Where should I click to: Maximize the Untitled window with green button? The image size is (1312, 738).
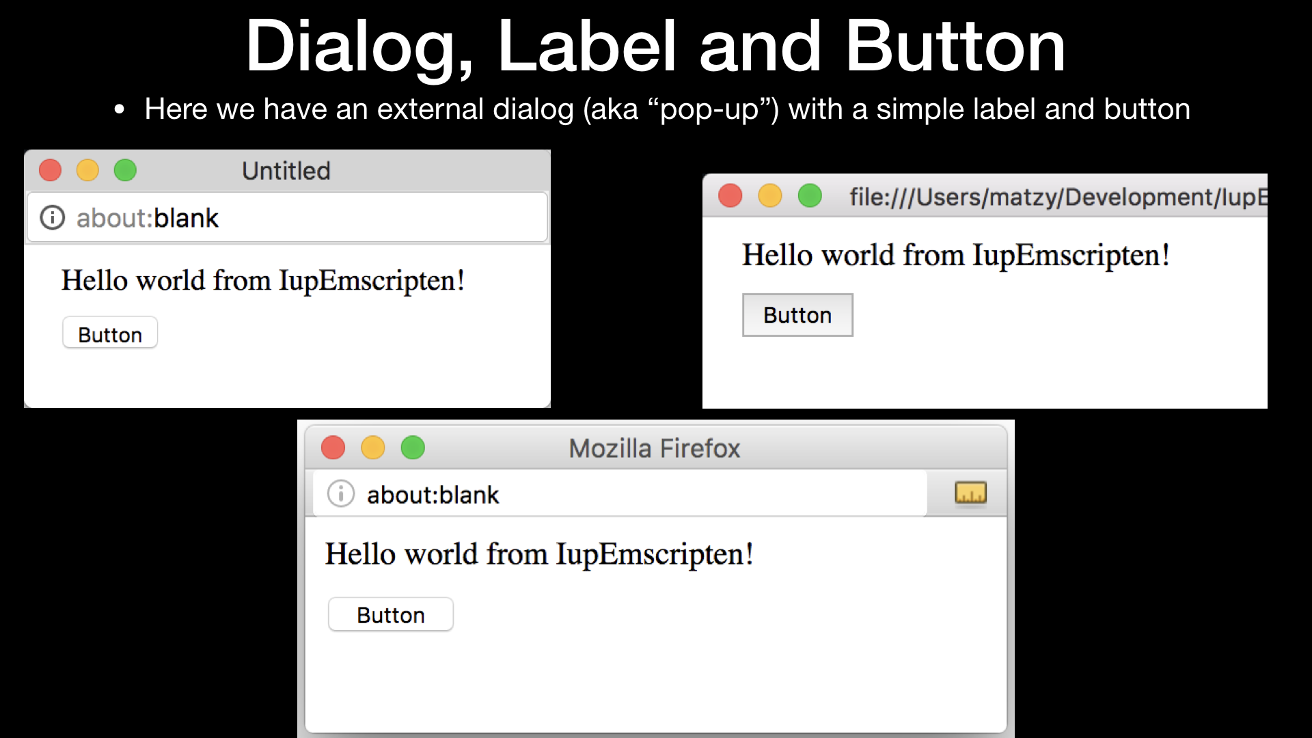tap(125, 170)
